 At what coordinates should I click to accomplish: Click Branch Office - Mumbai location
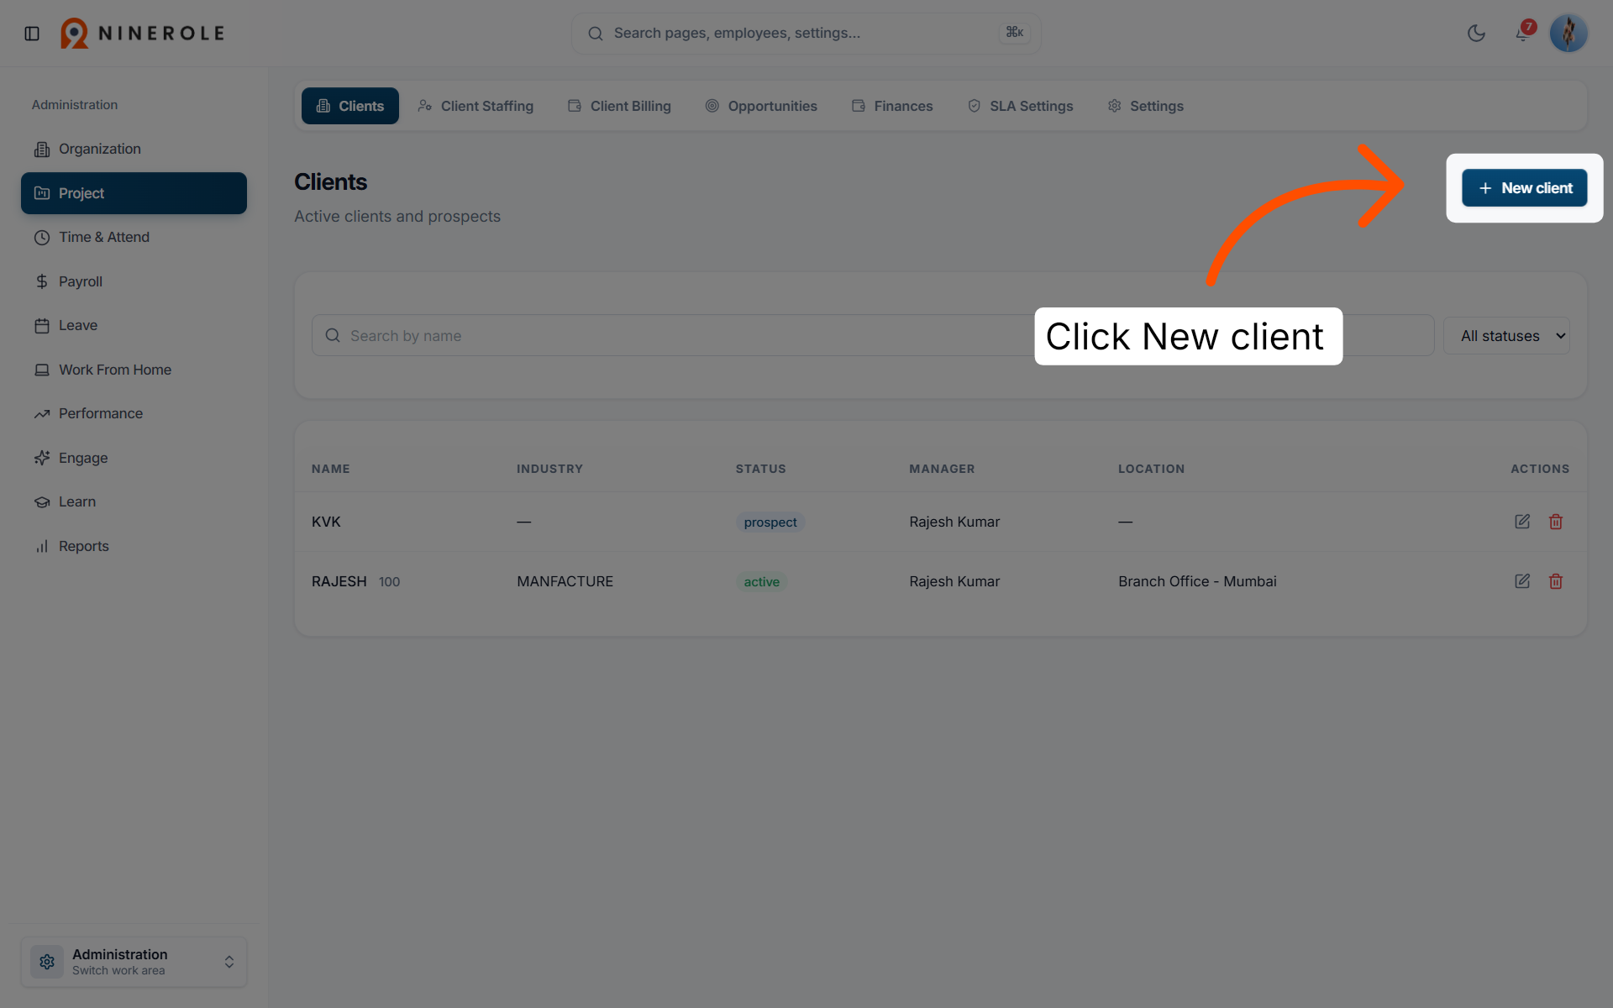(1197, 581)
